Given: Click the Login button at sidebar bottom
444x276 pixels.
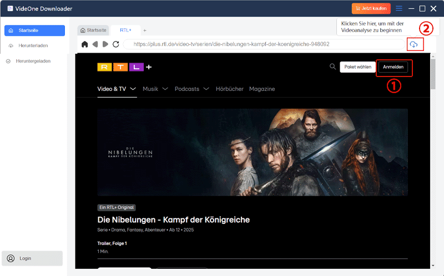Looking at the screenshot, I should point(32,258).
